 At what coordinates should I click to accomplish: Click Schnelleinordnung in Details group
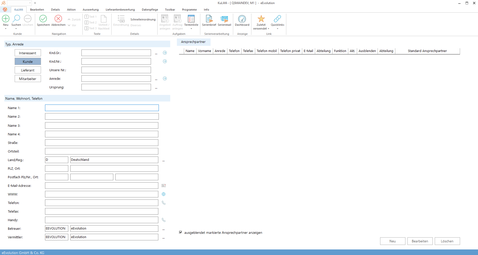tap(143, 19)
